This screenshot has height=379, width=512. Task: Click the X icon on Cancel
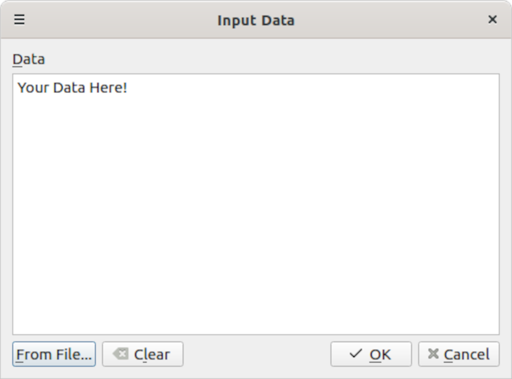433,354
